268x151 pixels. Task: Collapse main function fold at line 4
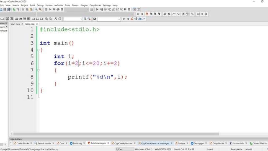pos(38,50)
